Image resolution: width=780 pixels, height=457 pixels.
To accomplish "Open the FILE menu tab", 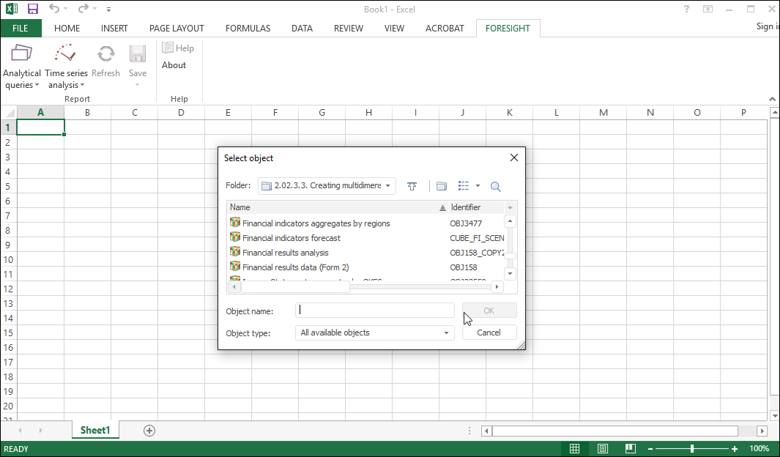I will point(21,29).
